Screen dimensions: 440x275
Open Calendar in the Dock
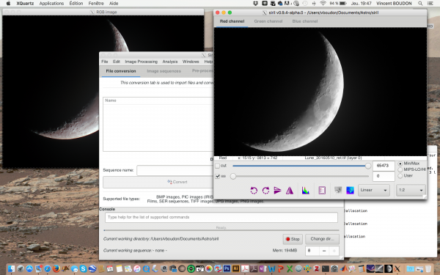[x=110, y=268]
